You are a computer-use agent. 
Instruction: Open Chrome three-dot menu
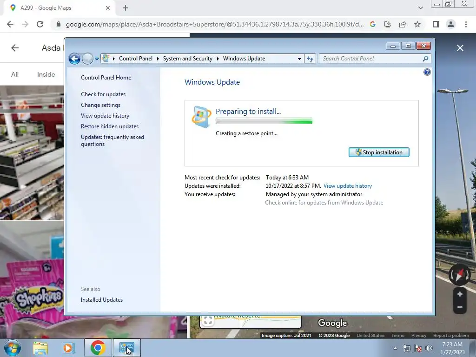tap(466, 24)
